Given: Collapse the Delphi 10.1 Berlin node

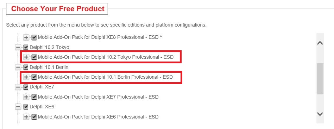Looking at the screenshot, I should (18, 67).
